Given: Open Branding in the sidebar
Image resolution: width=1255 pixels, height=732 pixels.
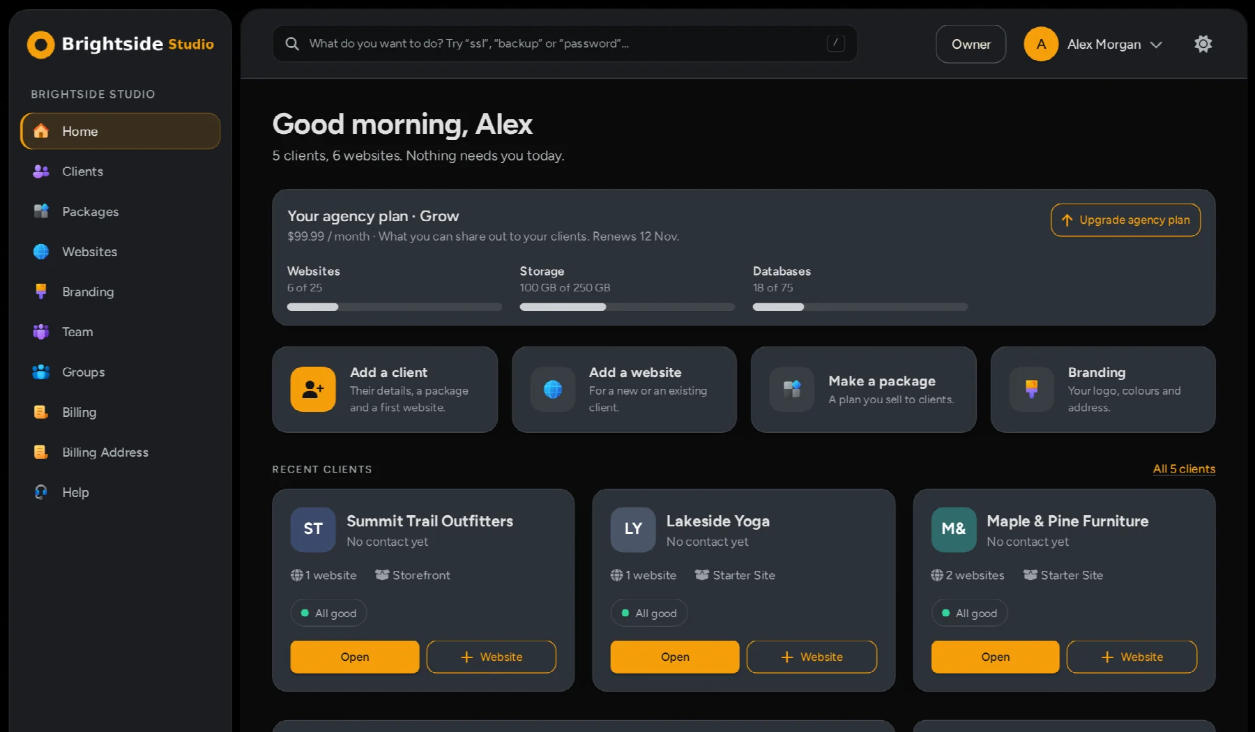Looking at the screenshot, I should (121, 291).
